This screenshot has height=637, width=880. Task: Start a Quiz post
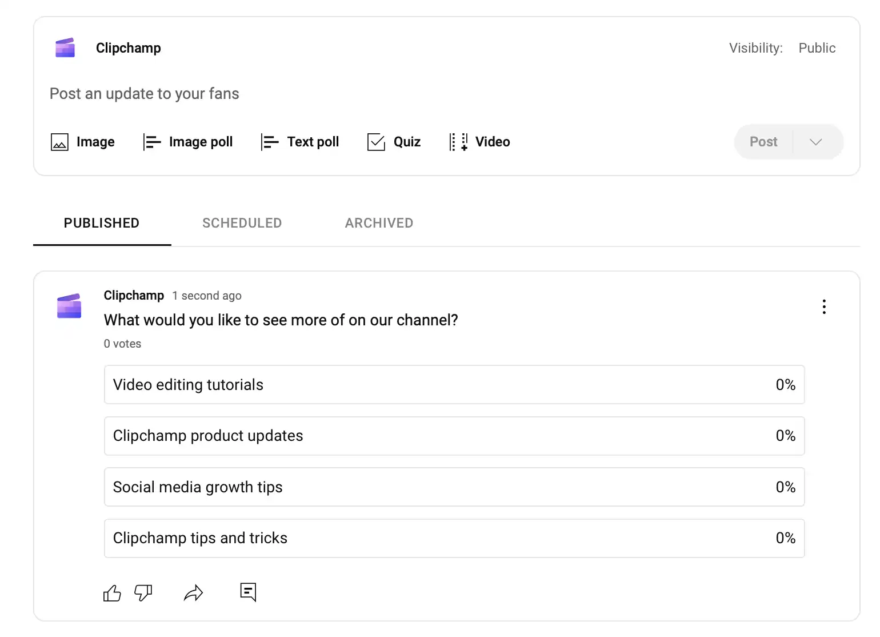[394, 142]
